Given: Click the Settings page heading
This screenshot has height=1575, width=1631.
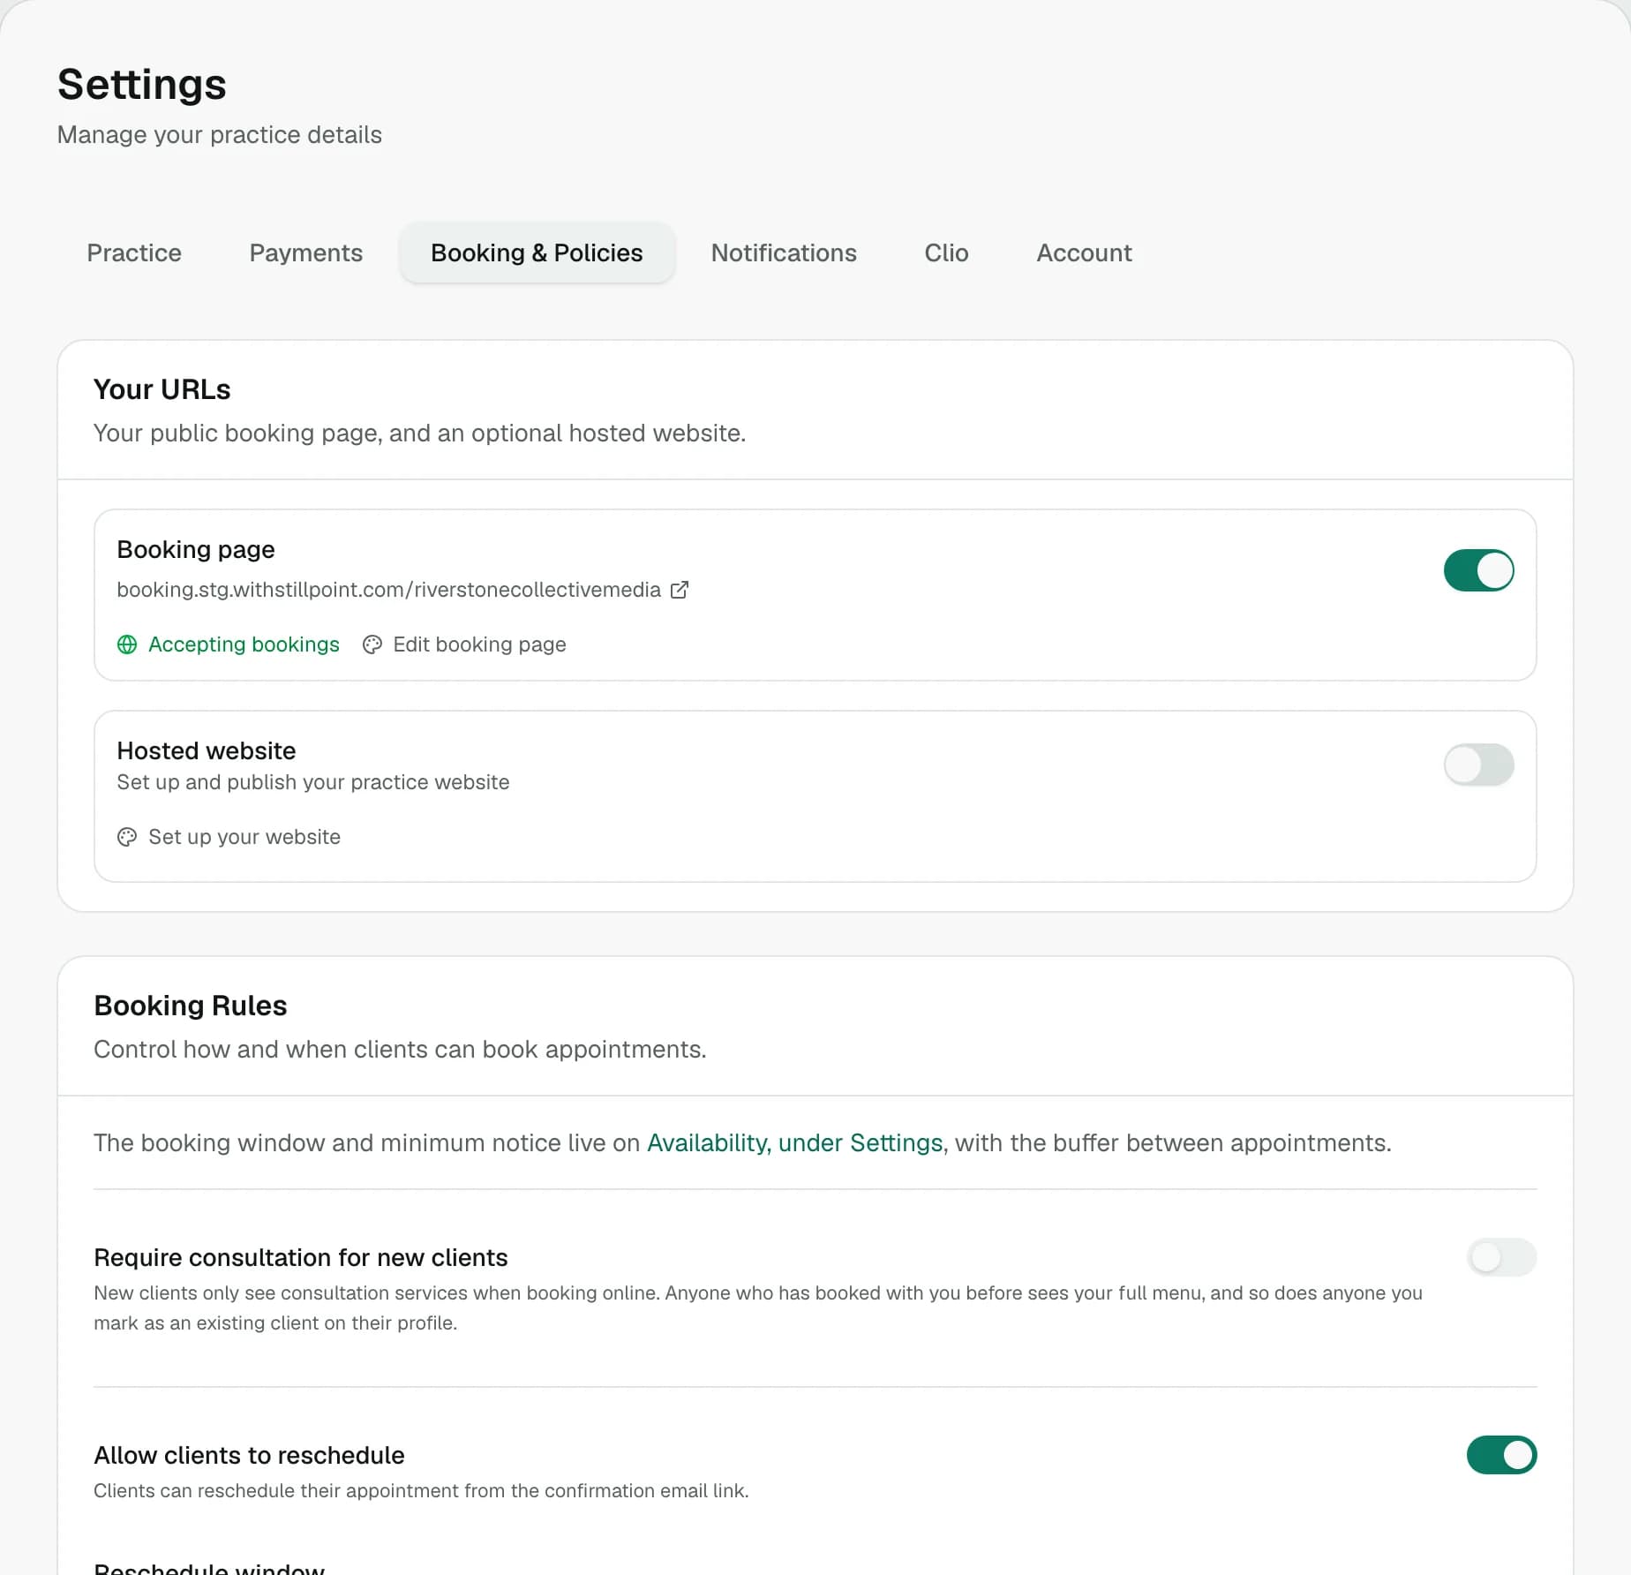Looking at the screenshot, I should 142,85.
